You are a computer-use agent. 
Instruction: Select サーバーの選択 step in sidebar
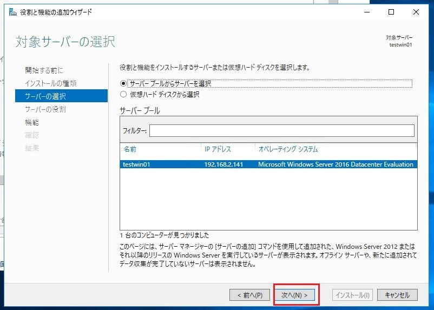(x=62, y=96)
